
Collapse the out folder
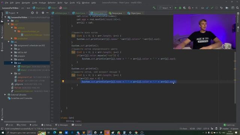[x=9, y=24]
